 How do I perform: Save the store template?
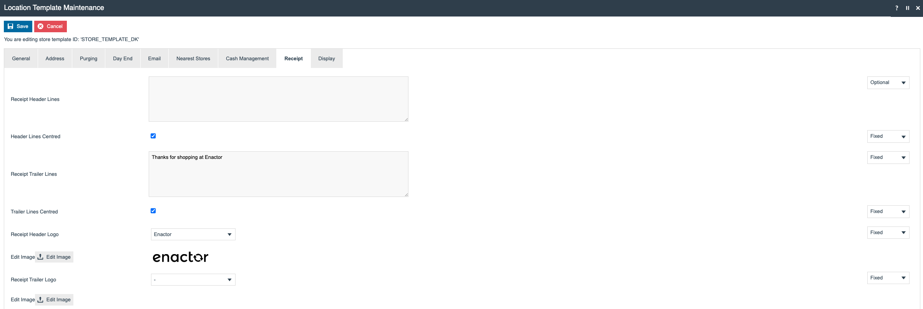coord(18,26)
